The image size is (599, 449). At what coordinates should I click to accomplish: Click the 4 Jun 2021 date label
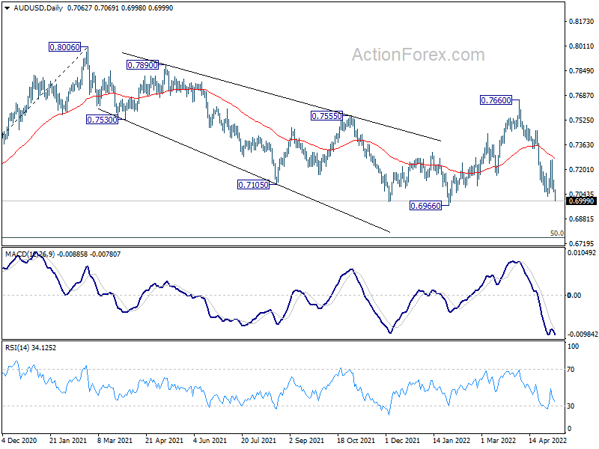coord(210,441)
